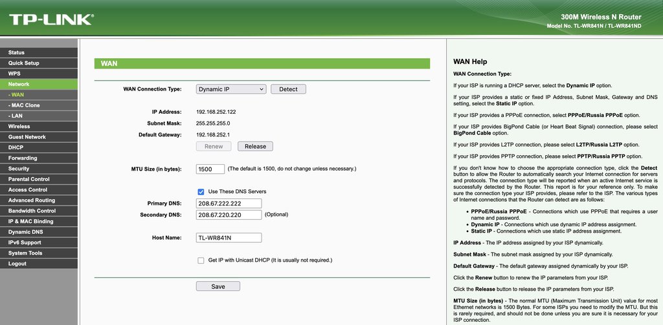Open Quick Setup in sidebar
Screen dimensions: 663x325
point(23,63)
